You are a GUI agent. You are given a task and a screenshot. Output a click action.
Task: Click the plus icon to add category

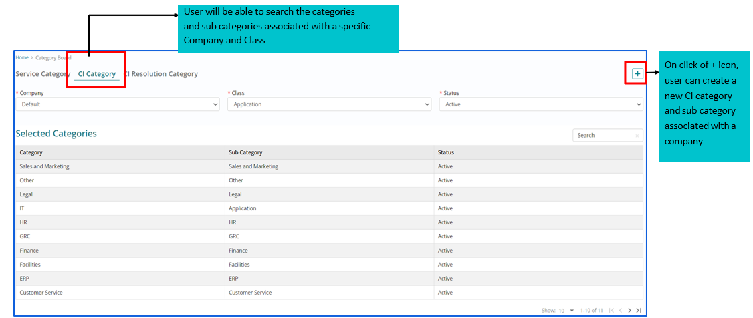coord(637,73)
